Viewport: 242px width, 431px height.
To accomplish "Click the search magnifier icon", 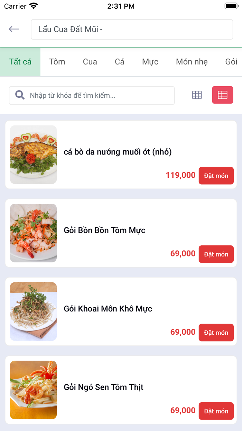I will coord(20,95).
